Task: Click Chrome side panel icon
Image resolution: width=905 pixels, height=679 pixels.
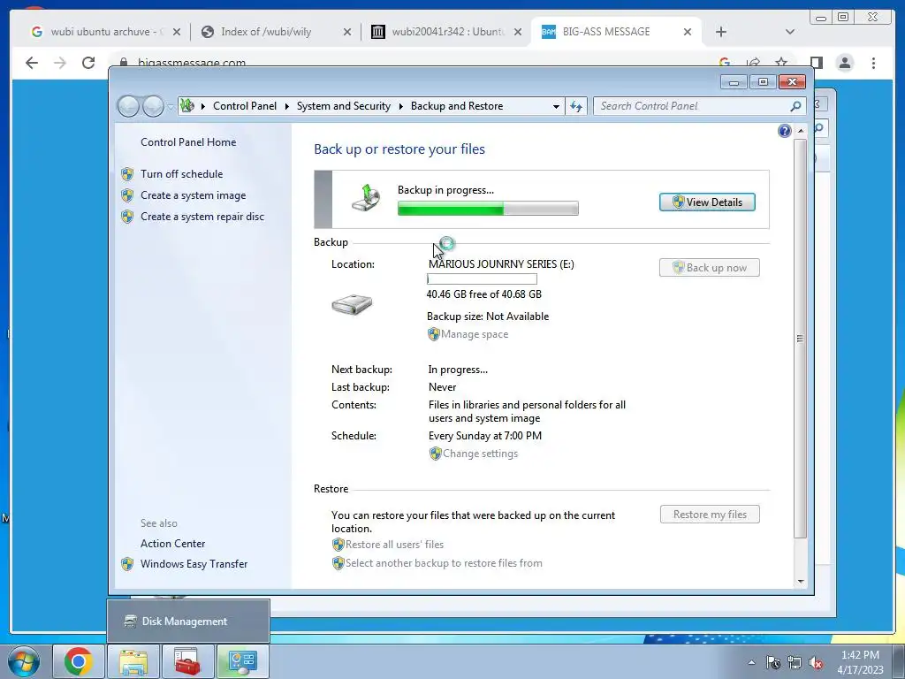Action: tap(816, 63)
